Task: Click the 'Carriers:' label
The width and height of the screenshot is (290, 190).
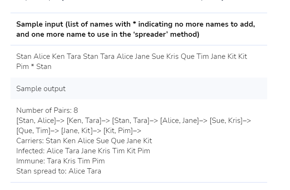Action: pos(30,141)
